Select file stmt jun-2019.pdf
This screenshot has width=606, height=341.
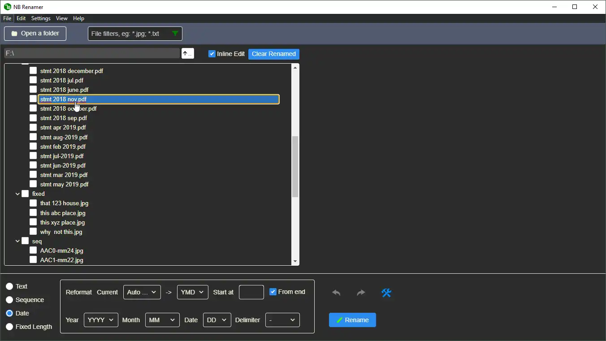63,165
